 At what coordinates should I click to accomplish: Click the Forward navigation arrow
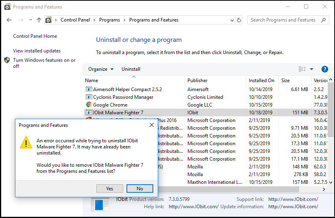(21, 20)
